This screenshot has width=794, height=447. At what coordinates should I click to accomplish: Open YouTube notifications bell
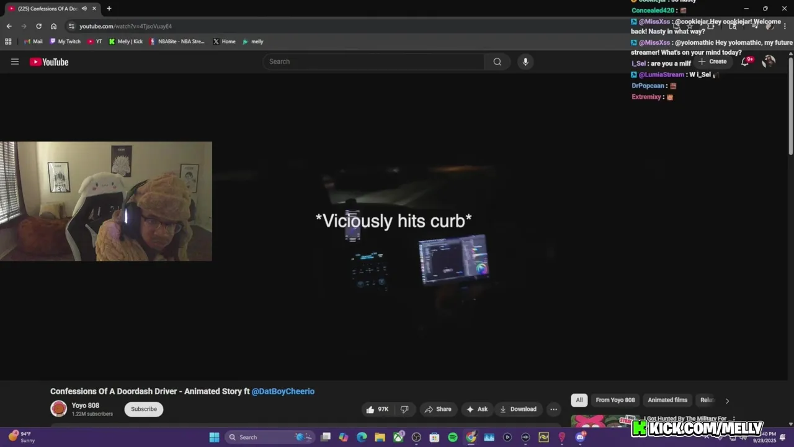(746, 61)
